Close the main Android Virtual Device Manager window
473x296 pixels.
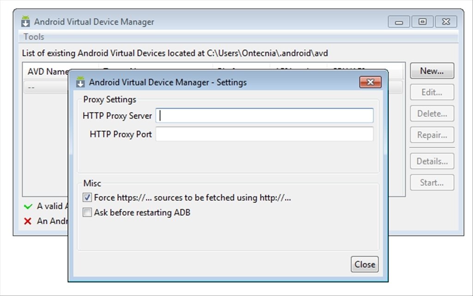coord(446,22)
